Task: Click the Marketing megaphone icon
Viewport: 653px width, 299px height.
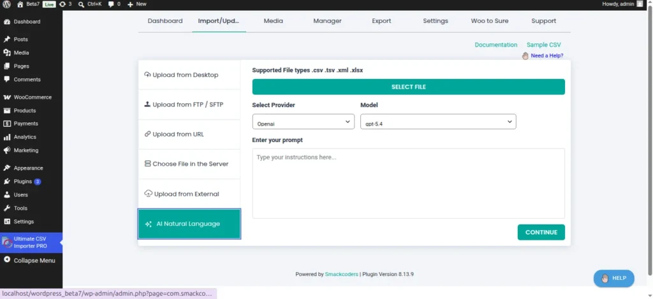Action: point(6,150)
